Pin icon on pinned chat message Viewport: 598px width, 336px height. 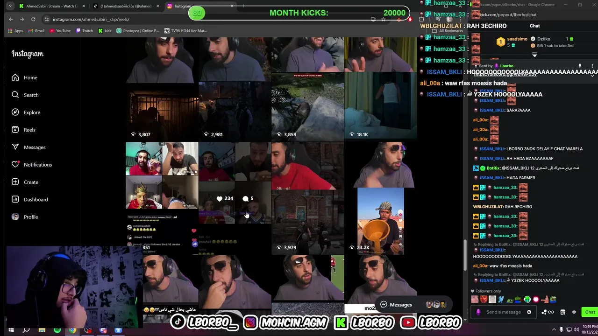[x=580, y=66]
